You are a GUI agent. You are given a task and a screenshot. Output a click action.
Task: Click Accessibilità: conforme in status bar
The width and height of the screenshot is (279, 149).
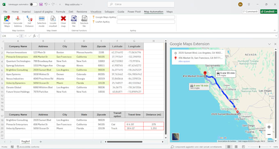28,147
